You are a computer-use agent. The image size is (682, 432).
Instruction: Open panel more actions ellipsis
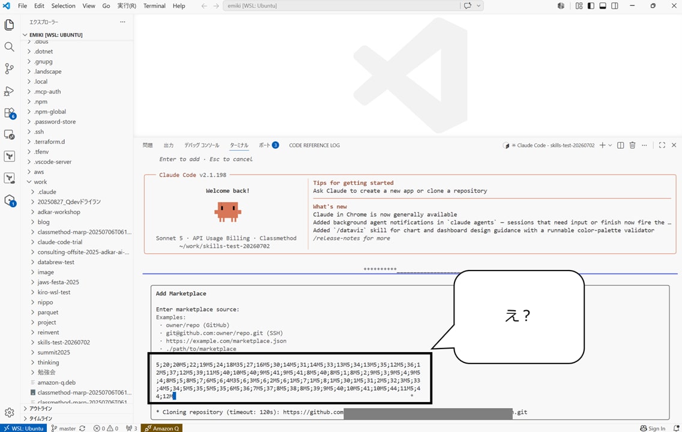tap(644, 145)
